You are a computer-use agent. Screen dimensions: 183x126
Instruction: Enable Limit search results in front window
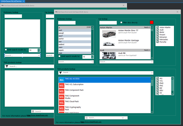tap(59, 56)
